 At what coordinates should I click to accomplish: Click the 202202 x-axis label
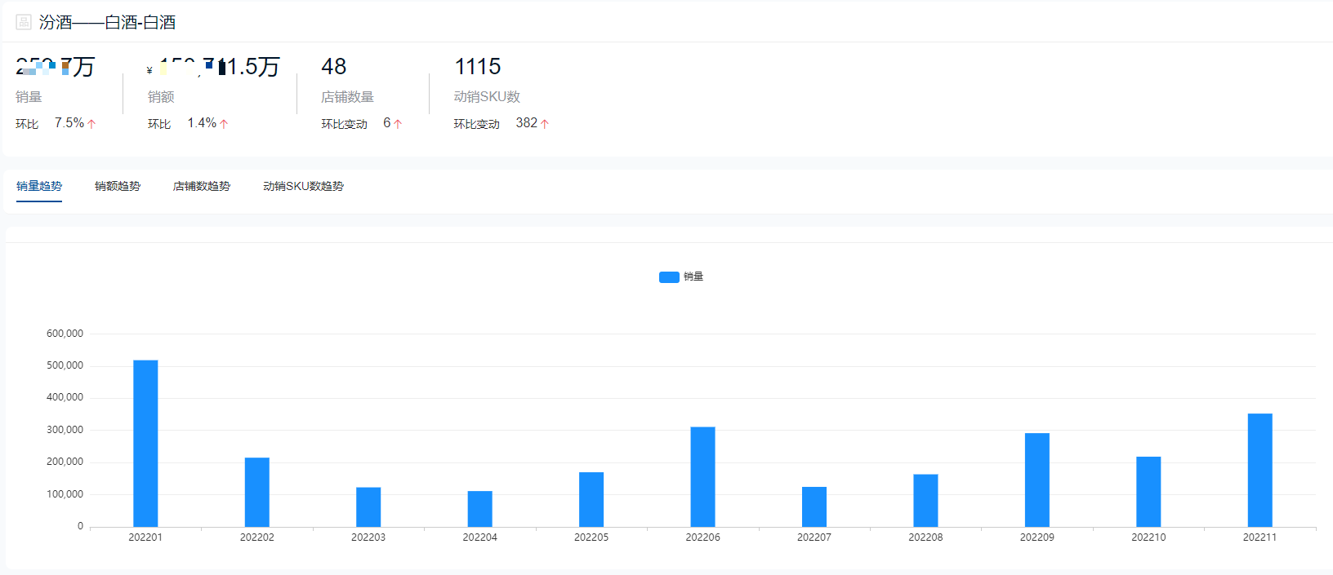coord(257,537)
